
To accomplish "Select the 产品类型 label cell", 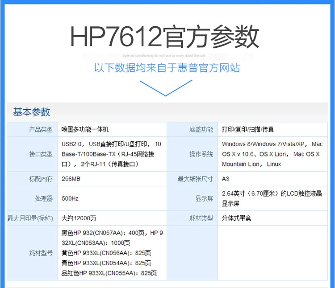I will coord(32,129).
